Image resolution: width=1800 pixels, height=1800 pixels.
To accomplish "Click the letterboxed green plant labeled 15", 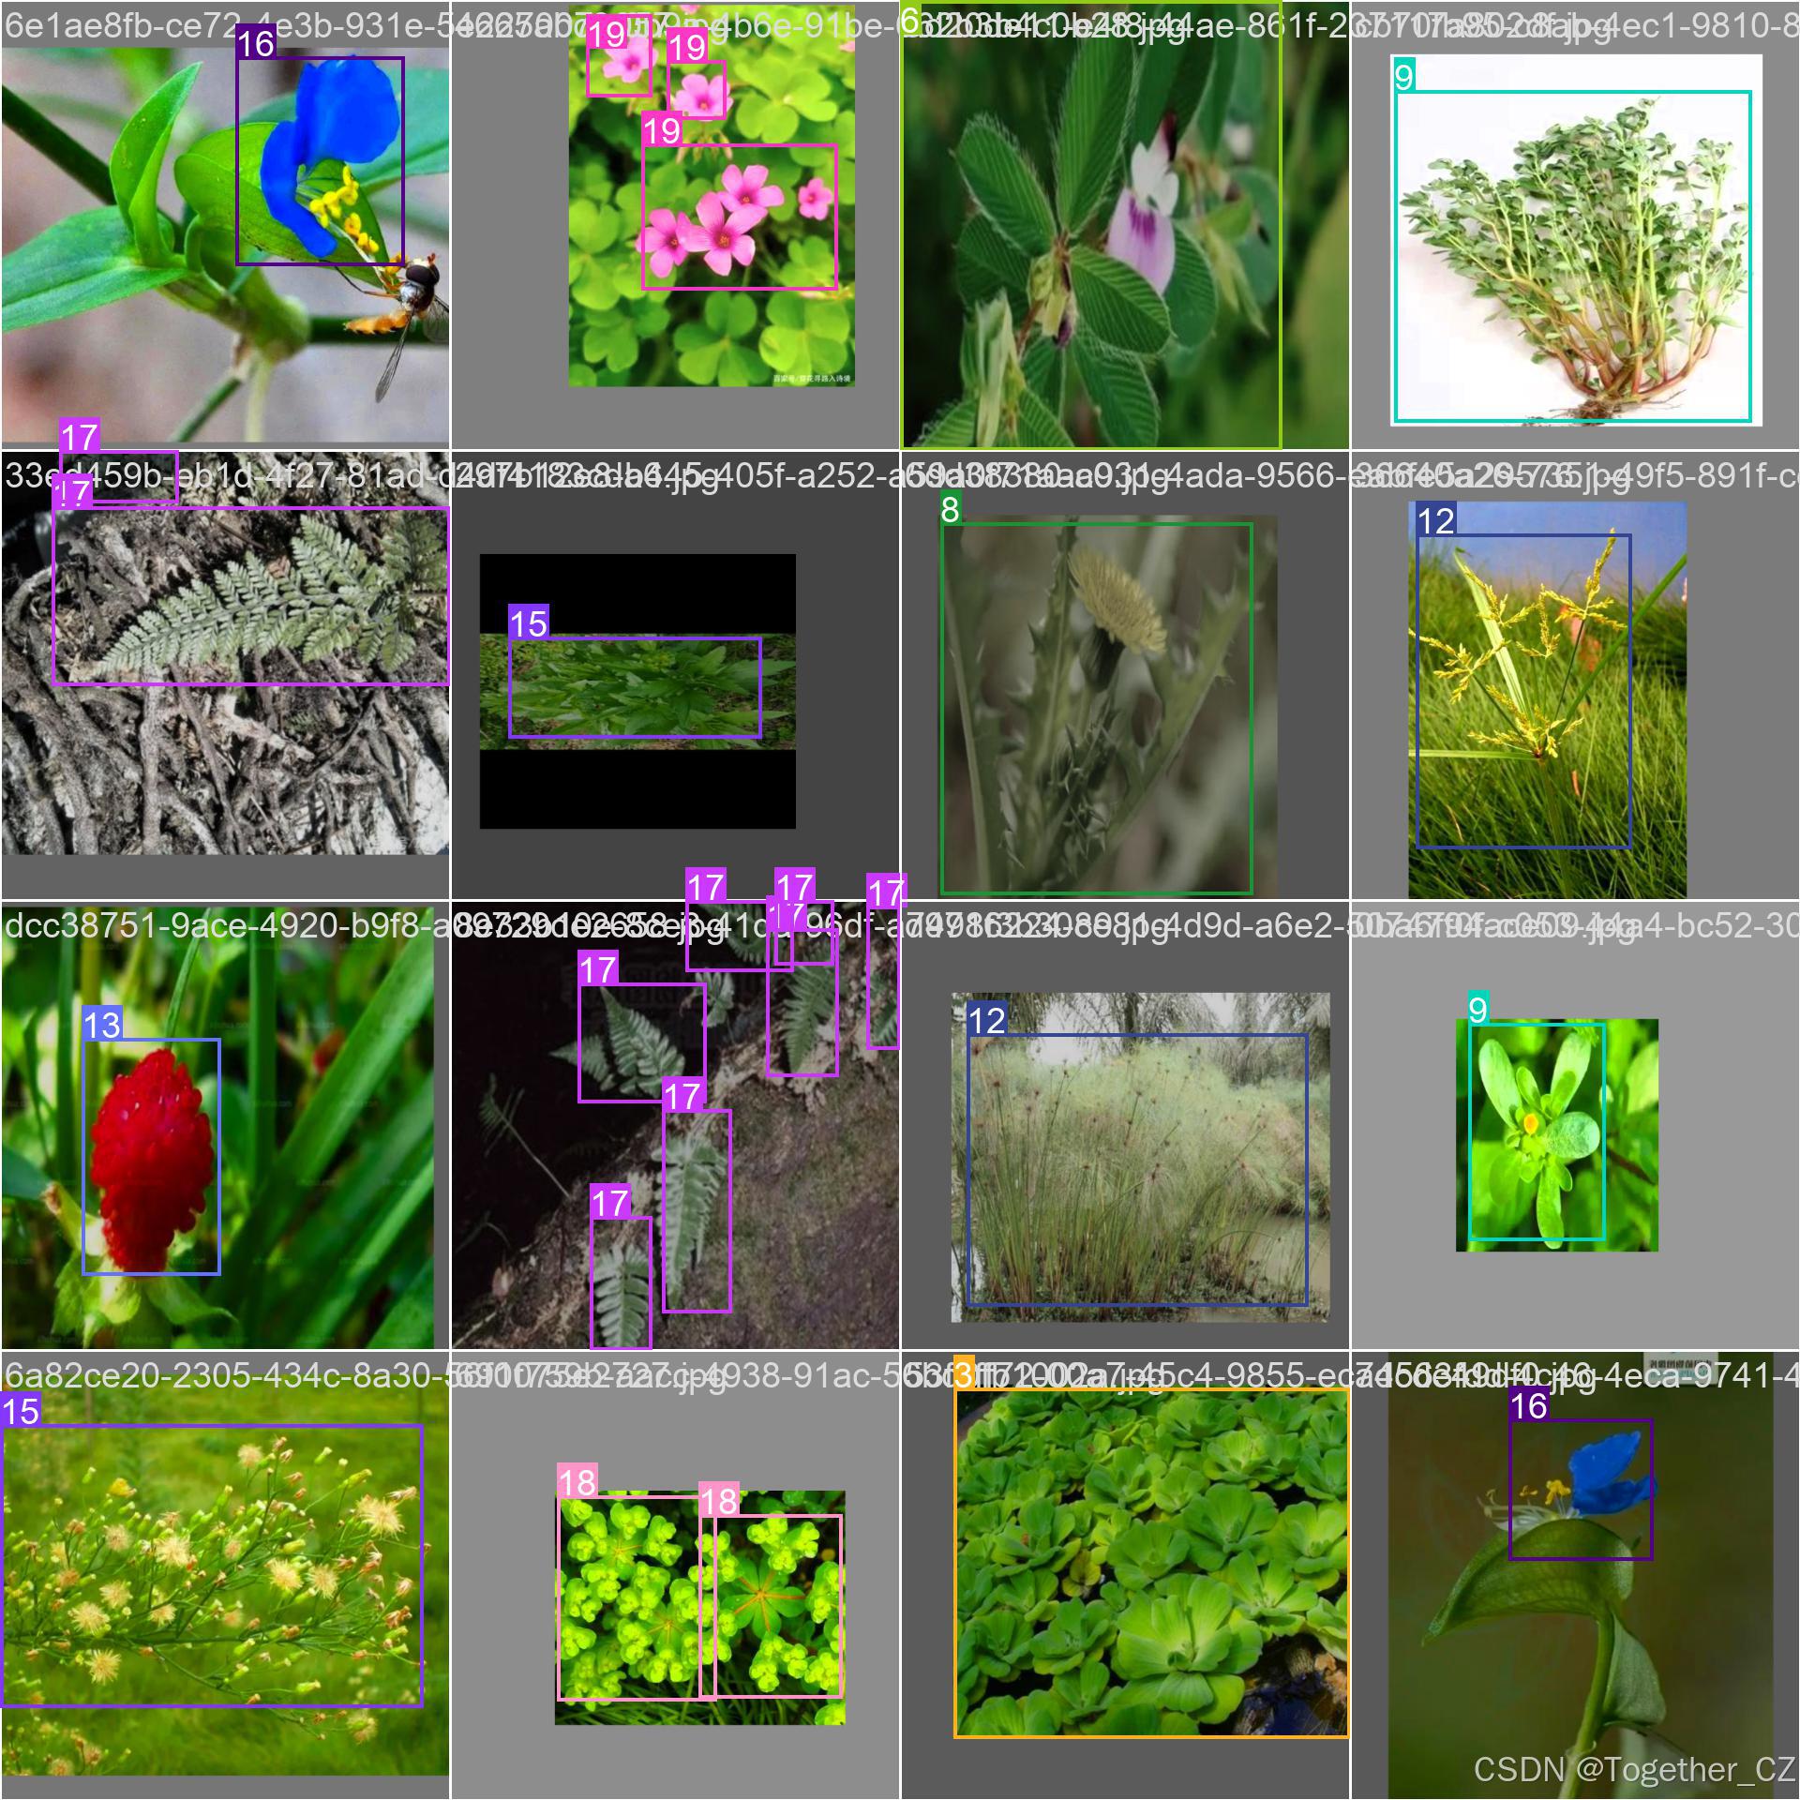I will coord(635,687).
